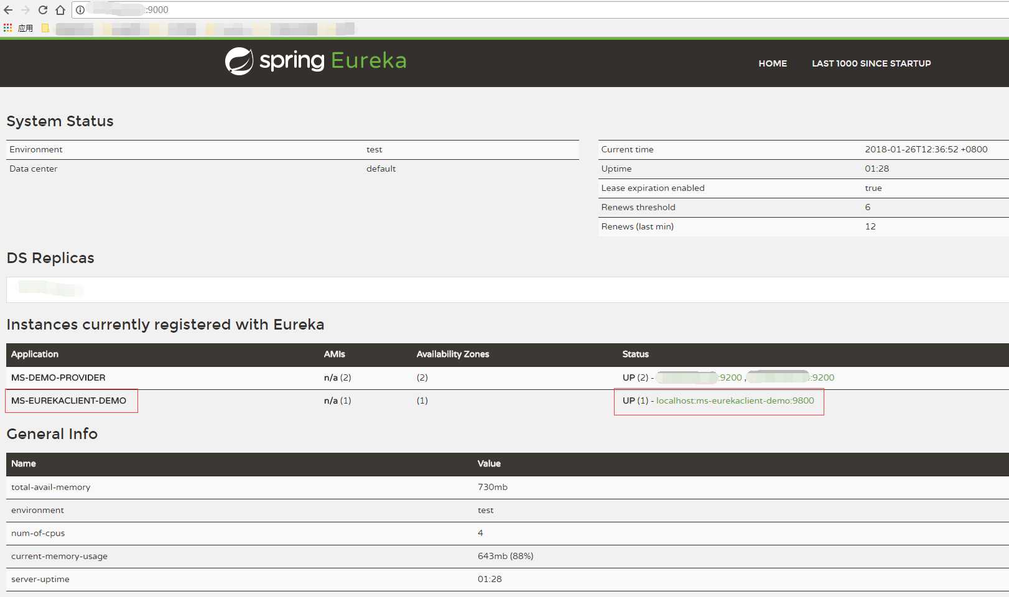
Task: Reload the page with refresh icon
Action: pyautogui.click(x=43, y=10)
